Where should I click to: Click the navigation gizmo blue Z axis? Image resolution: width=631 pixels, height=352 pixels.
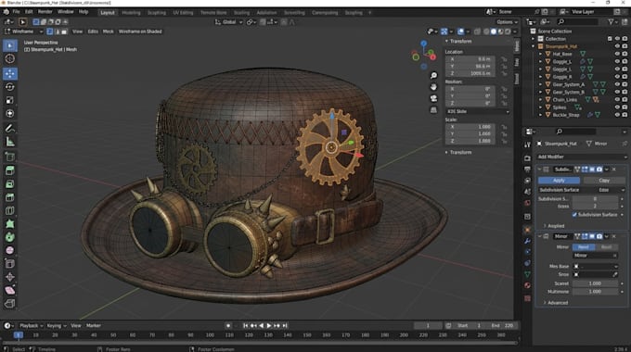click(x=423, y=43)
